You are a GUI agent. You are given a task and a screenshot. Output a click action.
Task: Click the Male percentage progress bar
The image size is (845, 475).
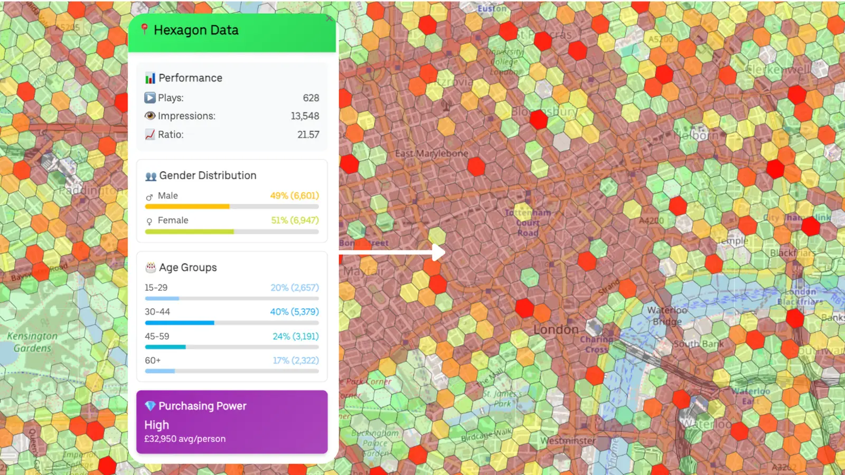[x=232, y=206]
